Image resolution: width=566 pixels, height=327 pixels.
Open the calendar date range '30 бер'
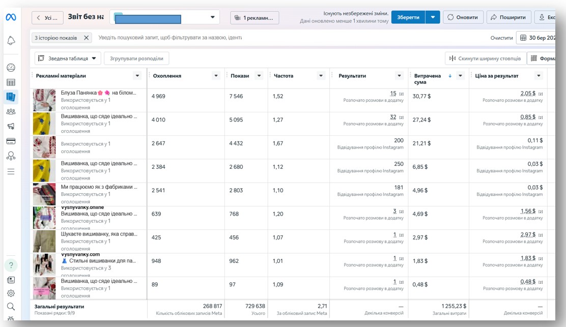(x=537, y=38)
